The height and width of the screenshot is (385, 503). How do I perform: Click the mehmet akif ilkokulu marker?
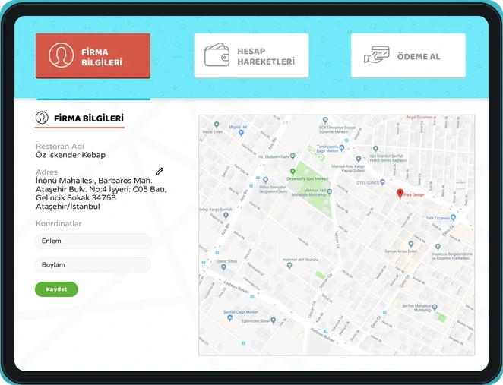pyautogui.click(x=289, y=266)
